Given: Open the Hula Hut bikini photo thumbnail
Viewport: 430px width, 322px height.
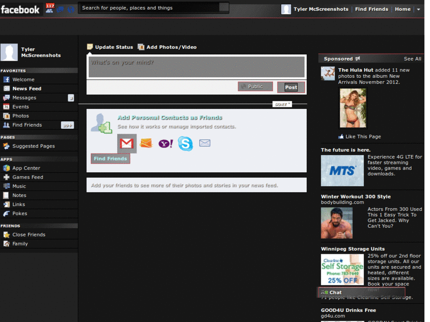Looking at the screenshot, I should [353, 108].
